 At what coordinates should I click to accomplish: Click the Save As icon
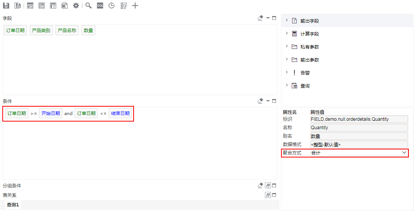click(x=18, y=6)
